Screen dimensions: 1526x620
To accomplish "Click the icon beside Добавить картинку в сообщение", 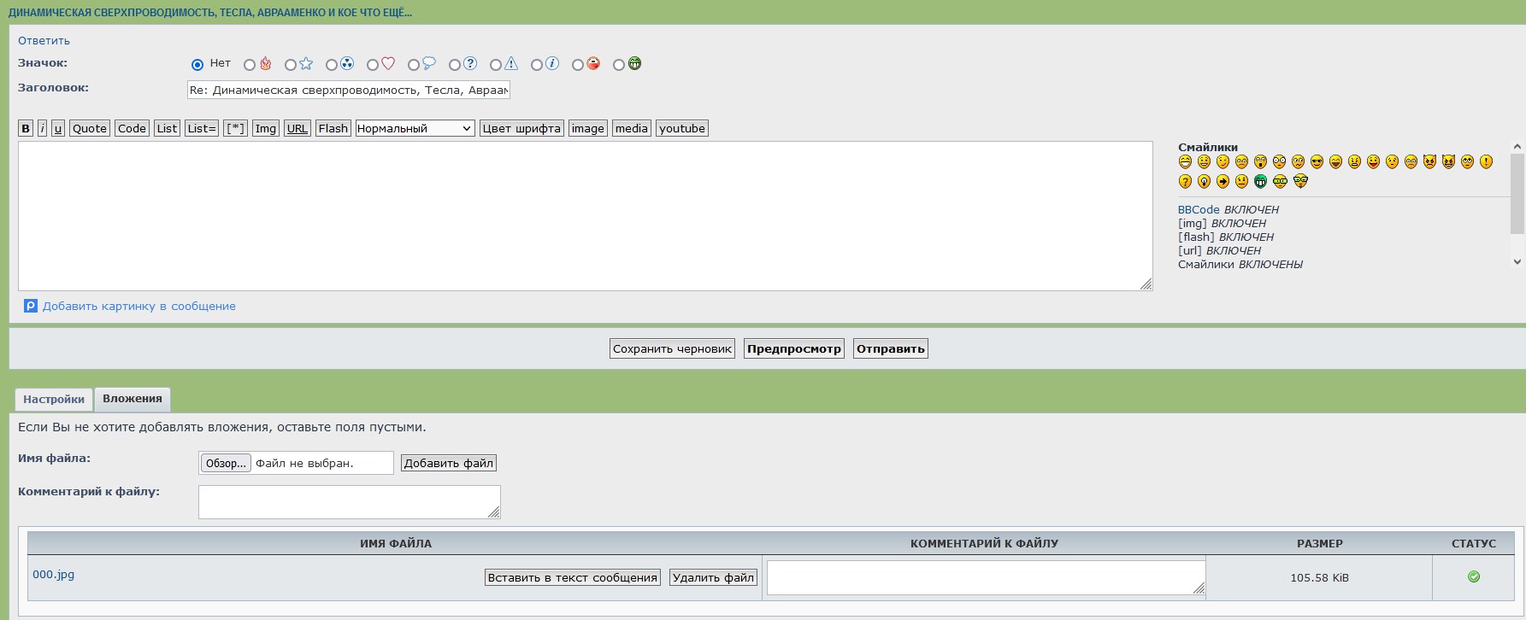I will 31,306.
